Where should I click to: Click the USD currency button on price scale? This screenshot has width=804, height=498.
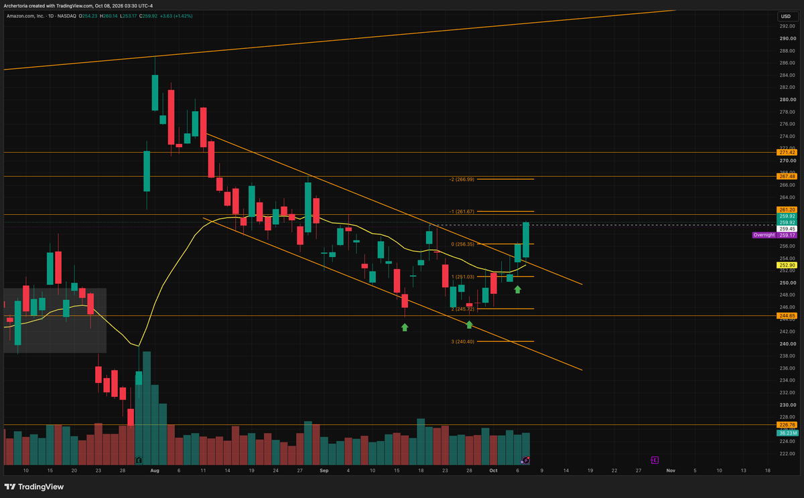pos(785,16)
